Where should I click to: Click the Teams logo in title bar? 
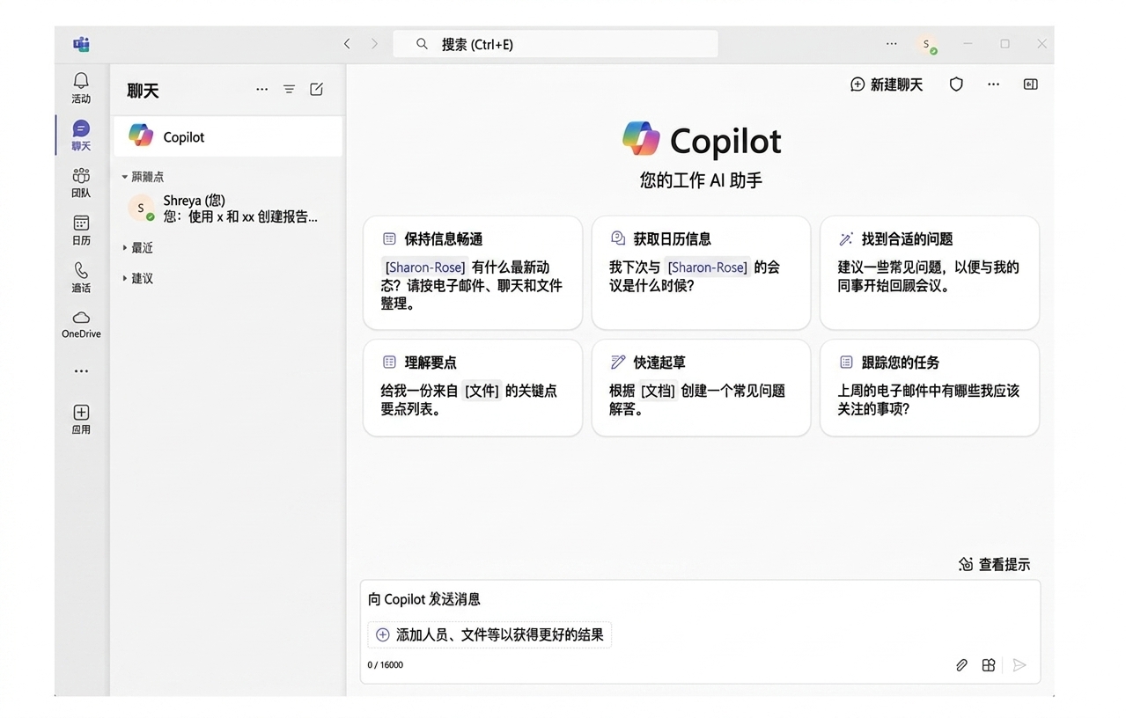click(x=81, y=44)
